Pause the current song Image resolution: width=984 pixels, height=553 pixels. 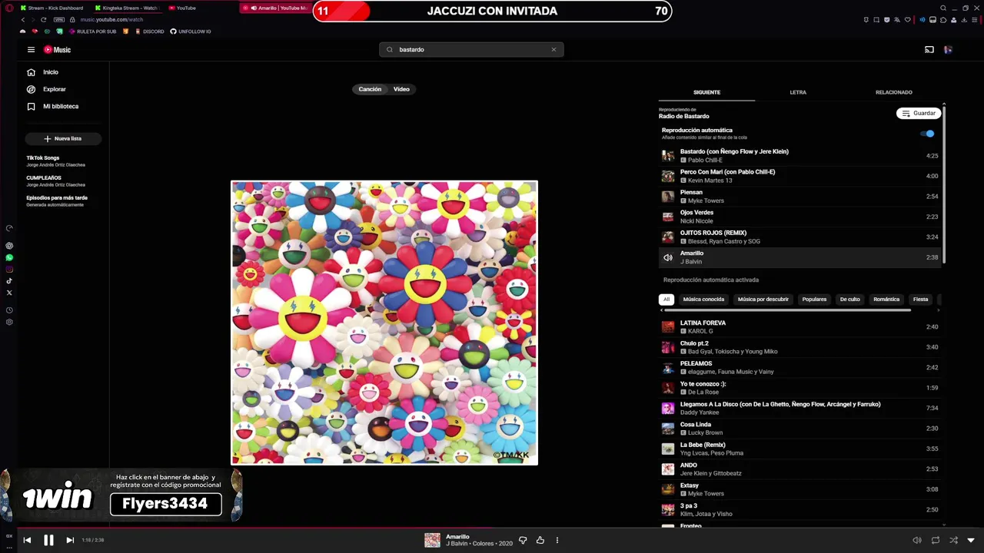click(x=48, y=540)
